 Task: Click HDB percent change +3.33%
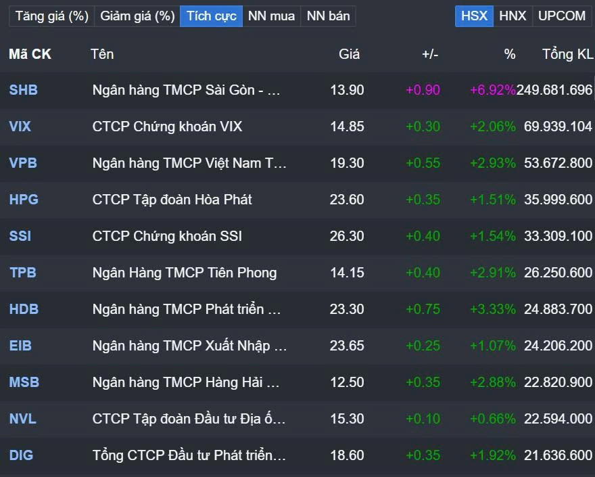point(492,309)
